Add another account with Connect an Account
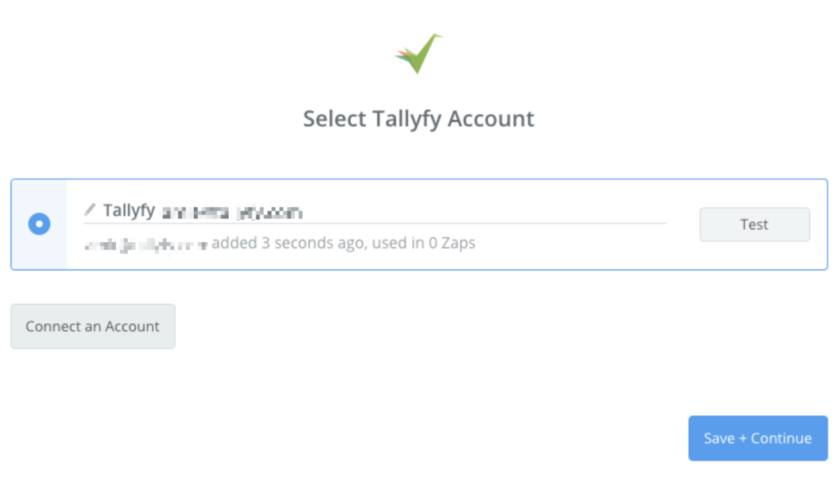 pos(93,326)
